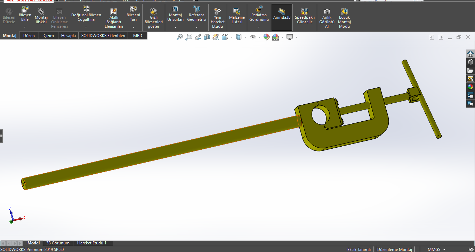The width and height of the screenshot is (475, 252).
Task: Open the SOLIDWORKS Forum task pane
Action: [470, 104]
